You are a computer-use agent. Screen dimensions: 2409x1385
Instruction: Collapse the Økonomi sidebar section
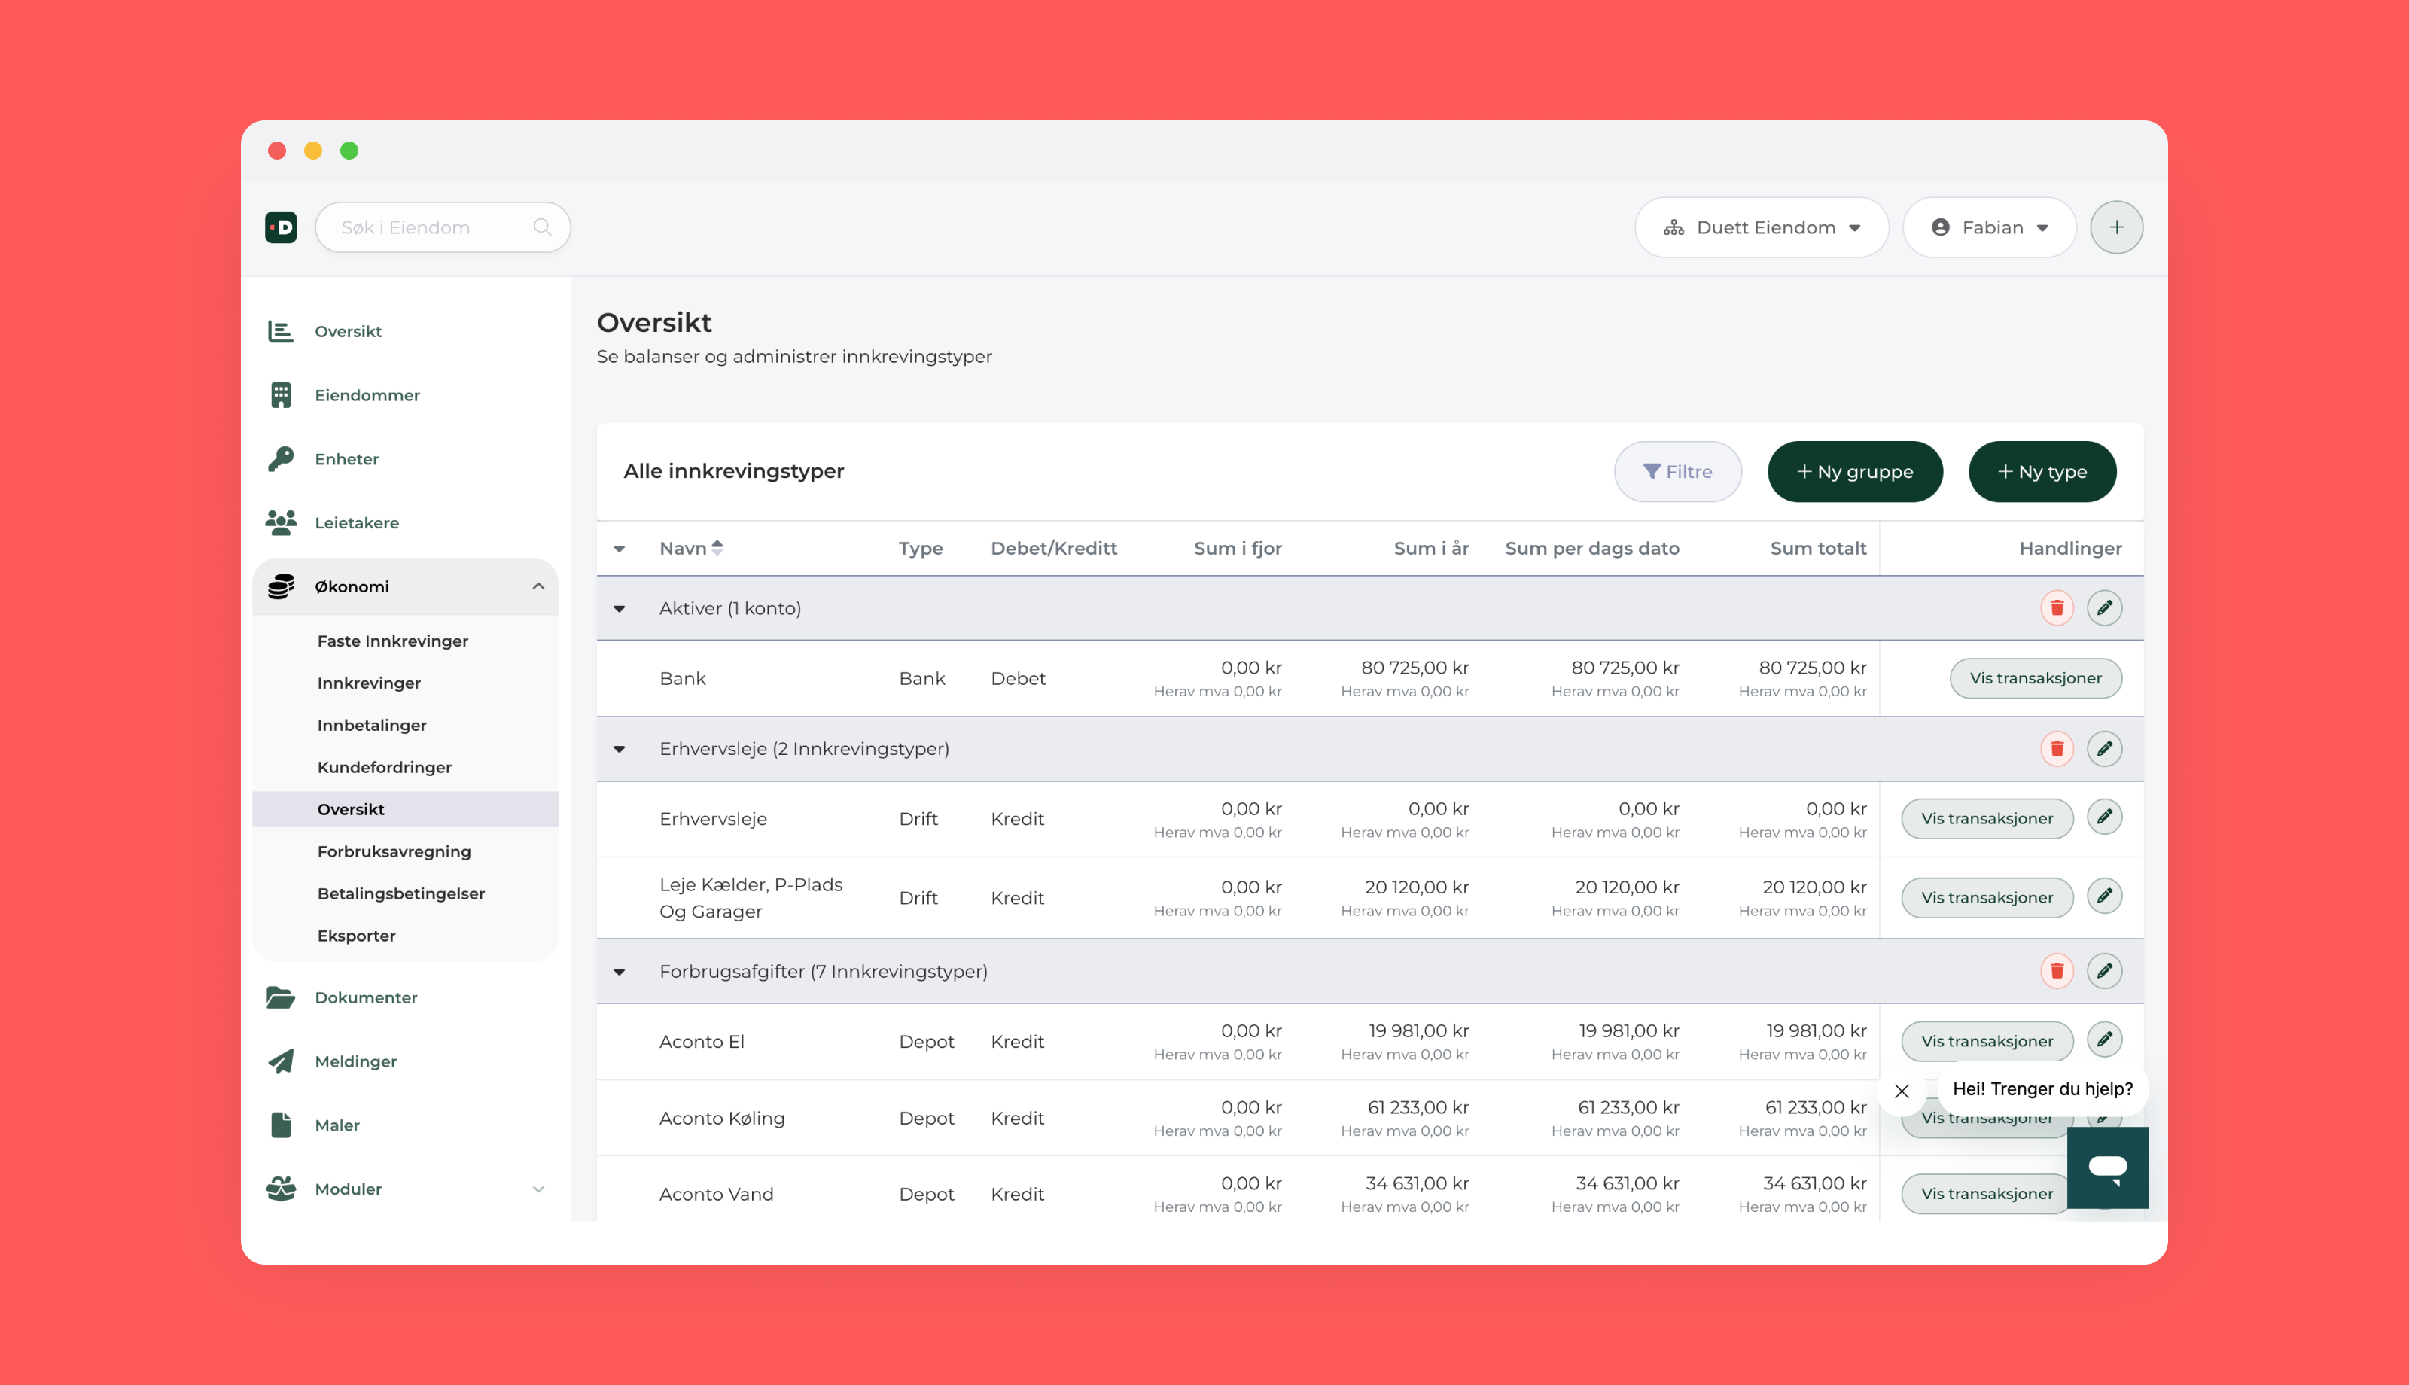click(x=538, y=587)
